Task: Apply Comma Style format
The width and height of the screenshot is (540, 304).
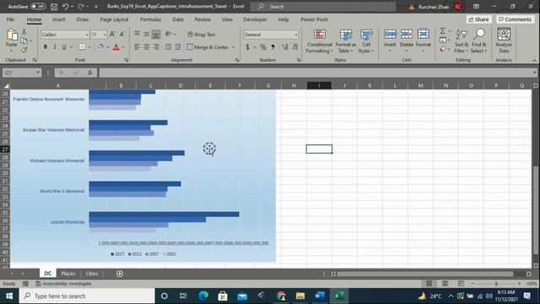Action: (x=273, y=47)
